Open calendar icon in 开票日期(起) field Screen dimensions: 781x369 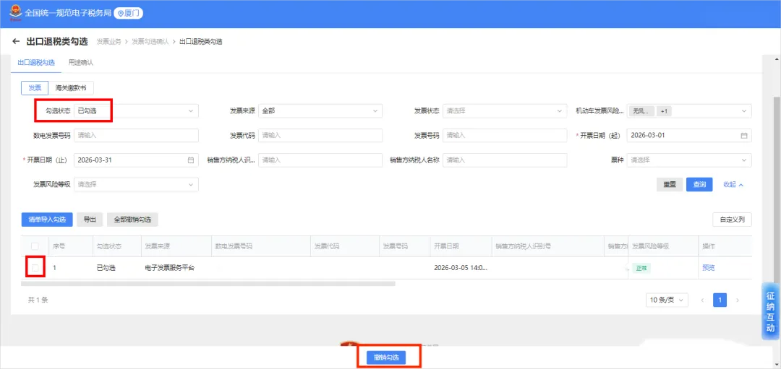(x=743, y=135)
